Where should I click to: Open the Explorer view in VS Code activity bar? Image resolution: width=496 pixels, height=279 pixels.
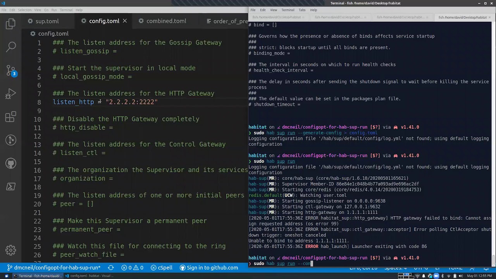click(x=11, y=24)
